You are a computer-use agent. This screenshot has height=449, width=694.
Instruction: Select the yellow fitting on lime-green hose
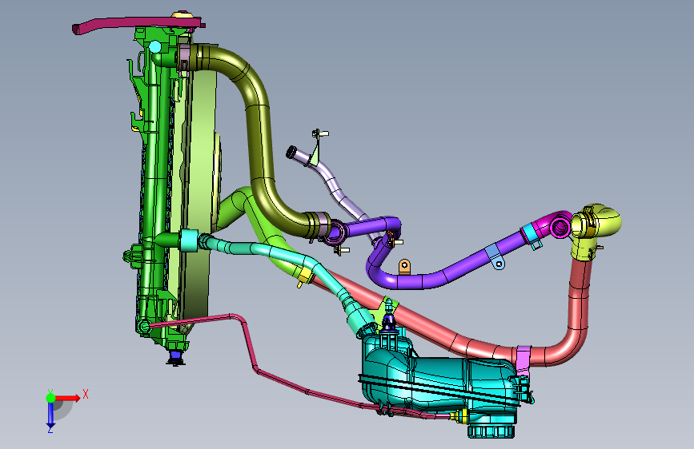point(305,276)
